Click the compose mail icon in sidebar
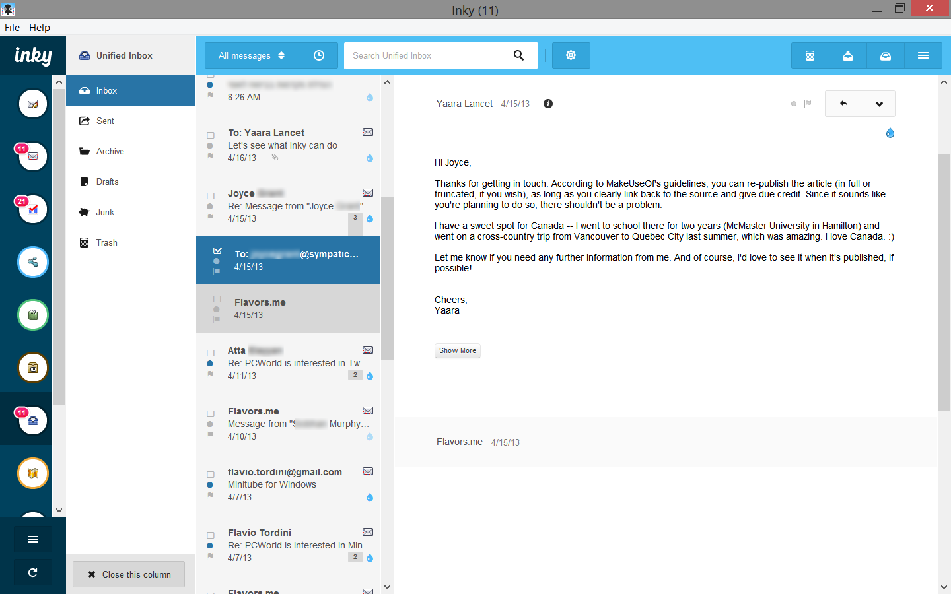 tap(33, 104)
